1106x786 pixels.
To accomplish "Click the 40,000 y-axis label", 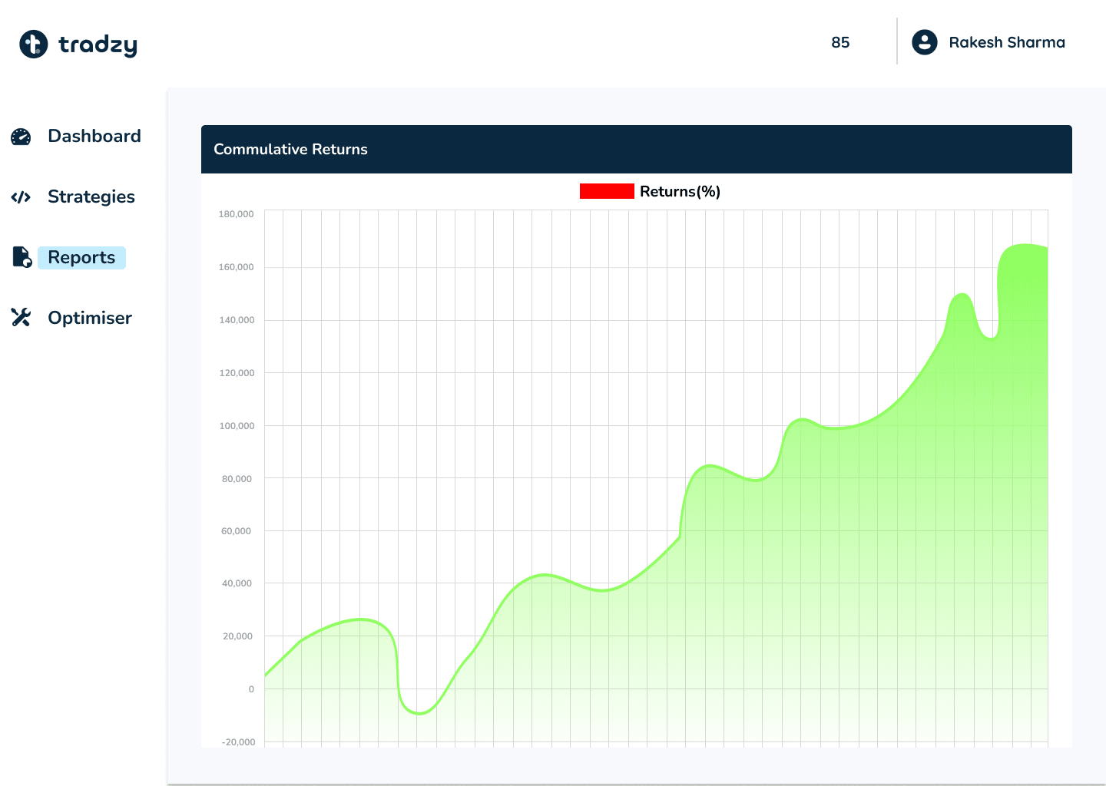I will pos(237,583).
